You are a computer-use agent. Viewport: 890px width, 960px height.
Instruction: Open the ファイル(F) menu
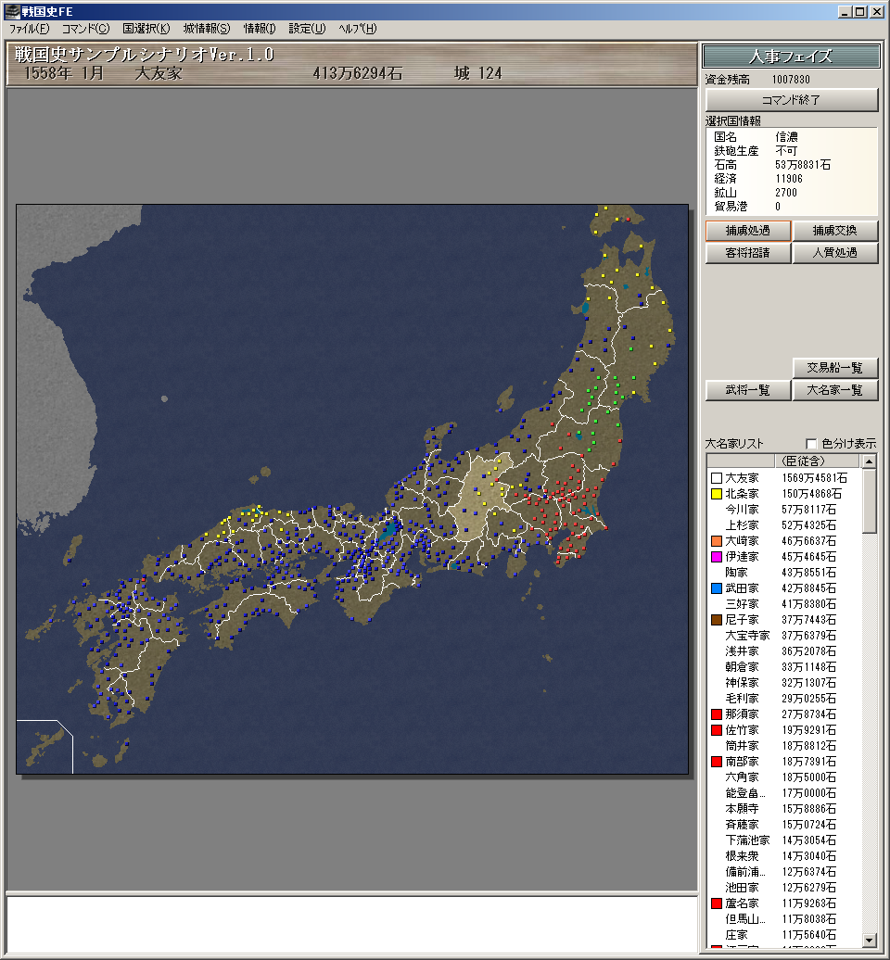(x=30, y=29)
